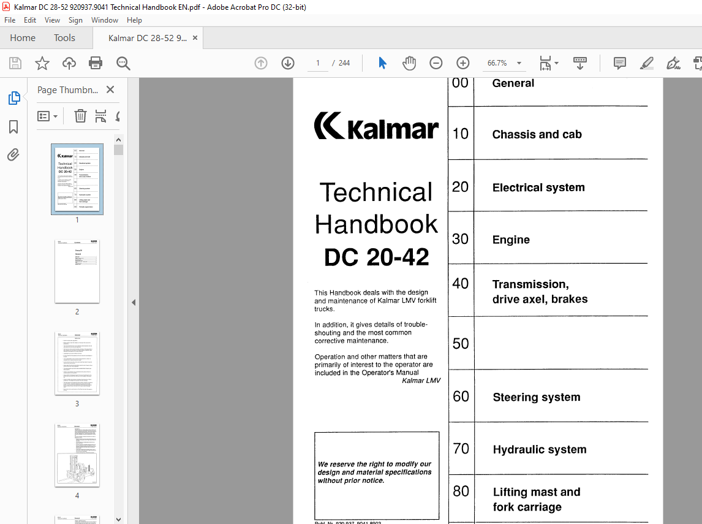Click the 'Engine' section text

coord(511,240)
